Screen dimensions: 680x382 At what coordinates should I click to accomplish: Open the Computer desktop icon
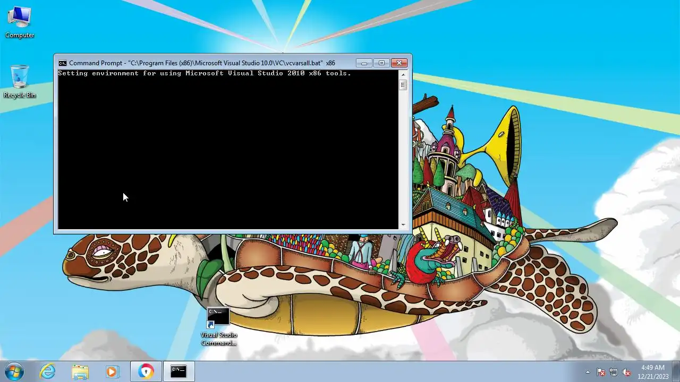pyautogui.click(x=20, y=22)
